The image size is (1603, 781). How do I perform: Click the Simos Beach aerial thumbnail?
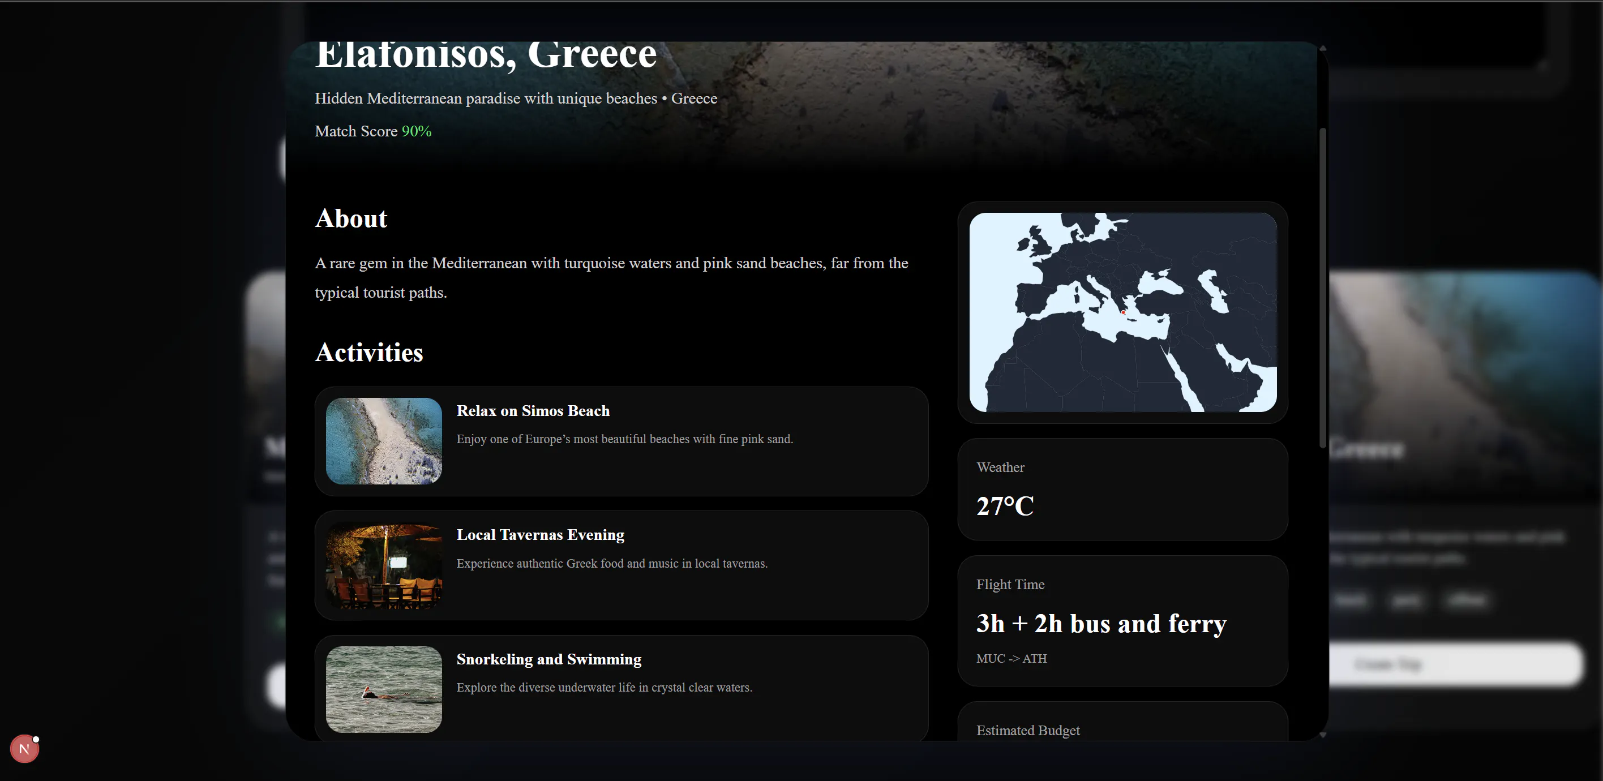click(384, 441)
